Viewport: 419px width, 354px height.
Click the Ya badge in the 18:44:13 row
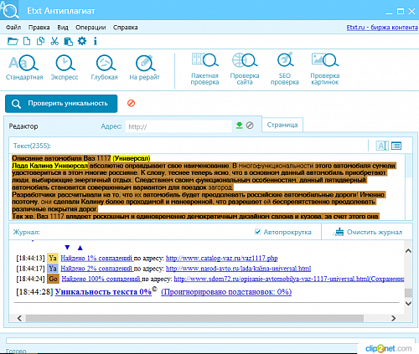(53, 258)
